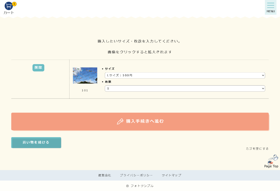Open the サイトマップ footer link

[x=171, y=175]
